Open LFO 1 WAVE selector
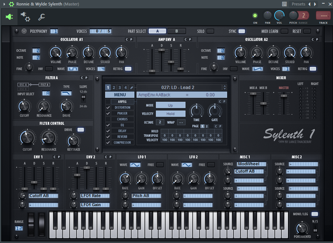Screen dimensions: 333x243 [135, 165]
